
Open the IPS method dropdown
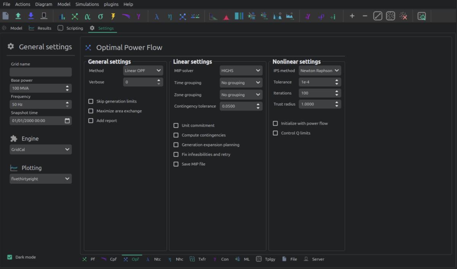(x=320, y=70)
